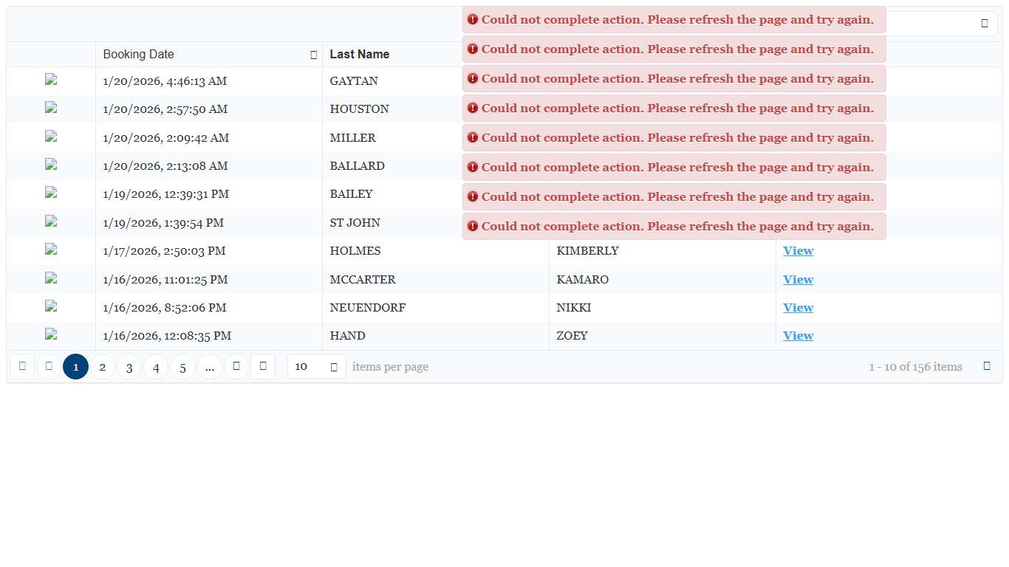The image size is (1009, 567).
Task: Go to the first page of results
Action: [x=22, y=366]
